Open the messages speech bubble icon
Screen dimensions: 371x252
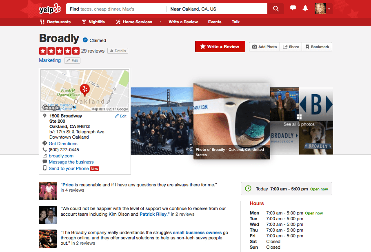pyautogui.click(x=293, y=9)
